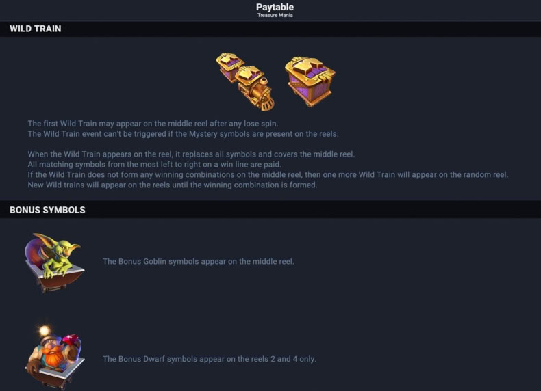
Task: Click the line about first Wild Train appearing
Action: click(153, 123)
